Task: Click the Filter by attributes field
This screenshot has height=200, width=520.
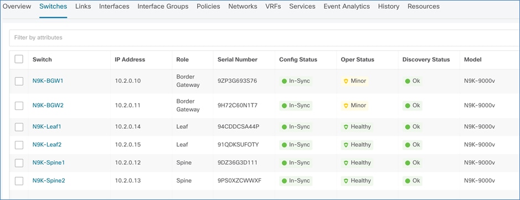Action: [x=264, y=38]
